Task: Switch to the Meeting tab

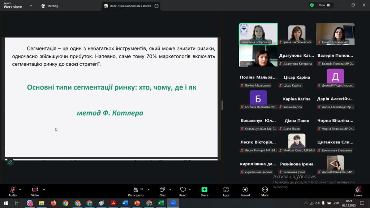Action: coord(50,6)
